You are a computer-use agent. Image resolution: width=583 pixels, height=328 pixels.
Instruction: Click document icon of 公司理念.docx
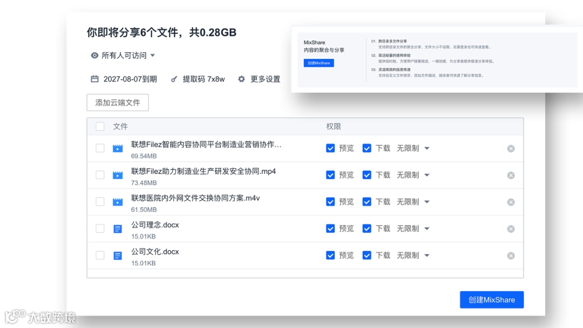tap(118, 229)
